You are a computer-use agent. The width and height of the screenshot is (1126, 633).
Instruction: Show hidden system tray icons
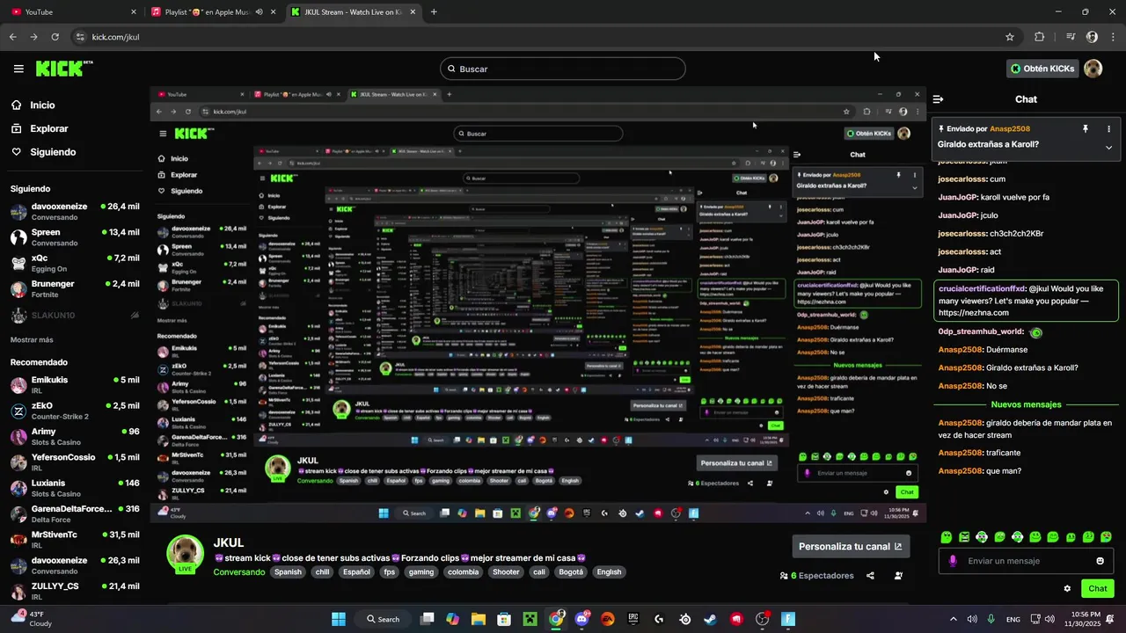[953, 619]
